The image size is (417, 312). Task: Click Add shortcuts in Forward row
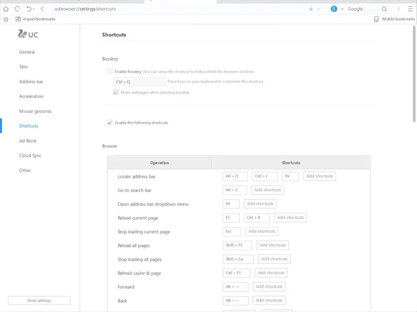coord(269,287)
